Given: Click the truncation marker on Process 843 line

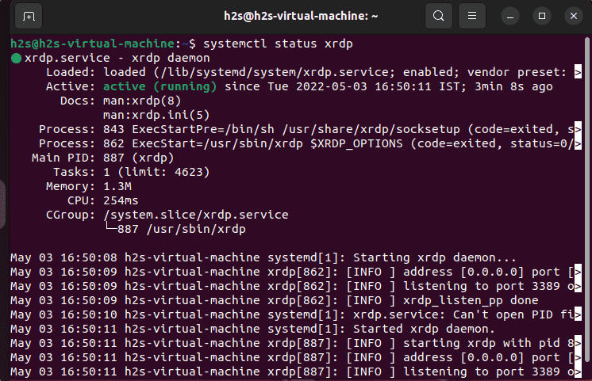Looking at the screenshot, I should coord(578,129).
